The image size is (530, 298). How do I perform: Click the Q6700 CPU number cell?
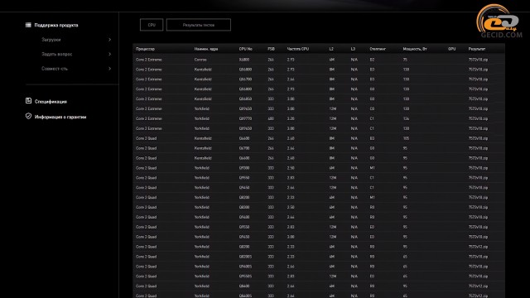pos(244,148)
